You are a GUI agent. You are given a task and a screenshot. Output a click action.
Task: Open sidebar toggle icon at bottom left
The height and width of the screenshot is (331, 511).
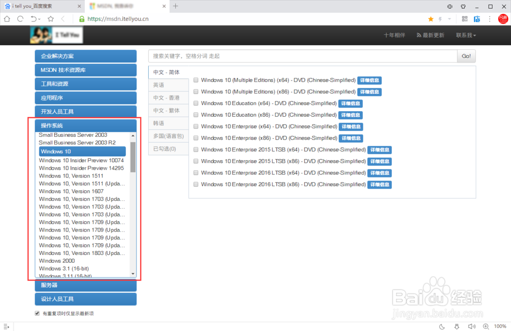[x=6, y=326]
